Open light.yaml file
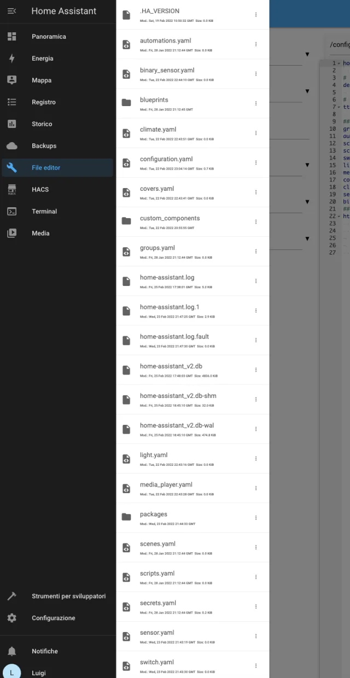Screen dimensions: 350x678 [192, 458]
